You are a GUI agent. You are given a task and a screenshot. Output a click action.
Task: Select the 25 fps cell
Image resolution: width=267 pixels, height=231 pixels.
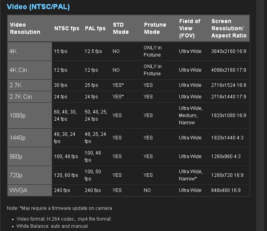tap(91, 85)
